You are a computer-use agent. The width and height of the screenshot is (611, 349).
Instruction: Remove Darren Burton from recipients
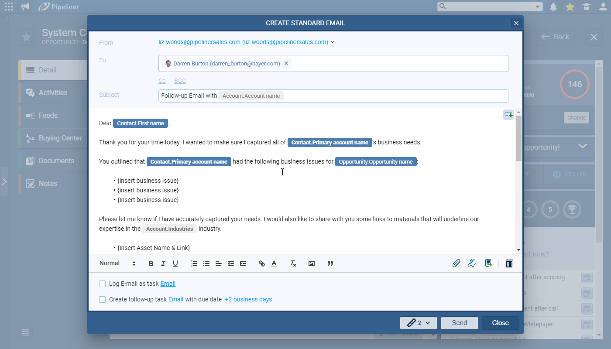pyautogui.click(x=286, y=63)
